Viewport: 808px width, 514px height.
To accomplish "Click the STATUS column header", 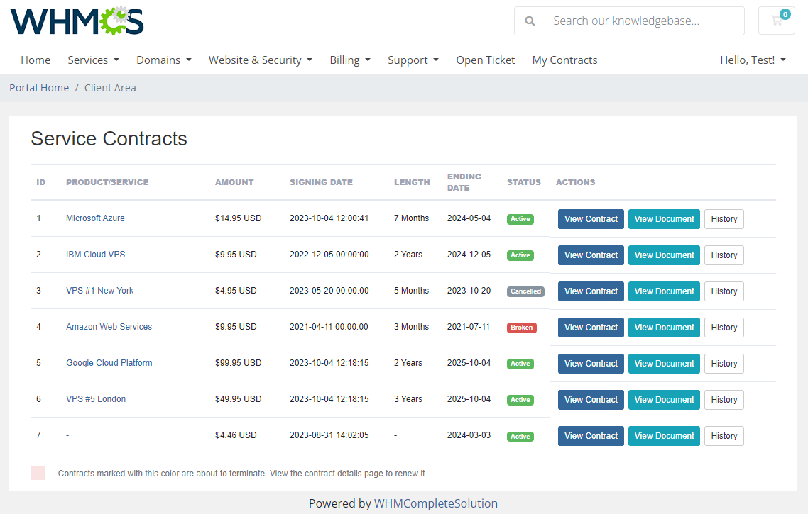I will [523, 182].
